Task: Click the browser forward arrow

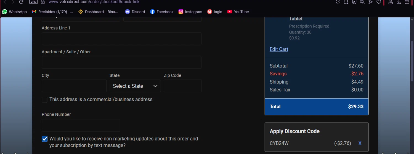Action: click(x=13, y=2)
